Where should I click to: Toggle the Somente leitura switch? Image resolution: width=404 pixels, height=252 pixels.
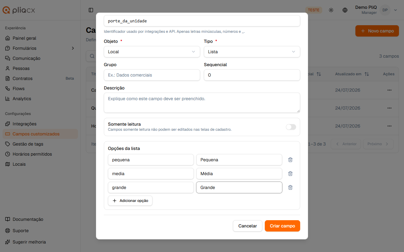(291, 127)
